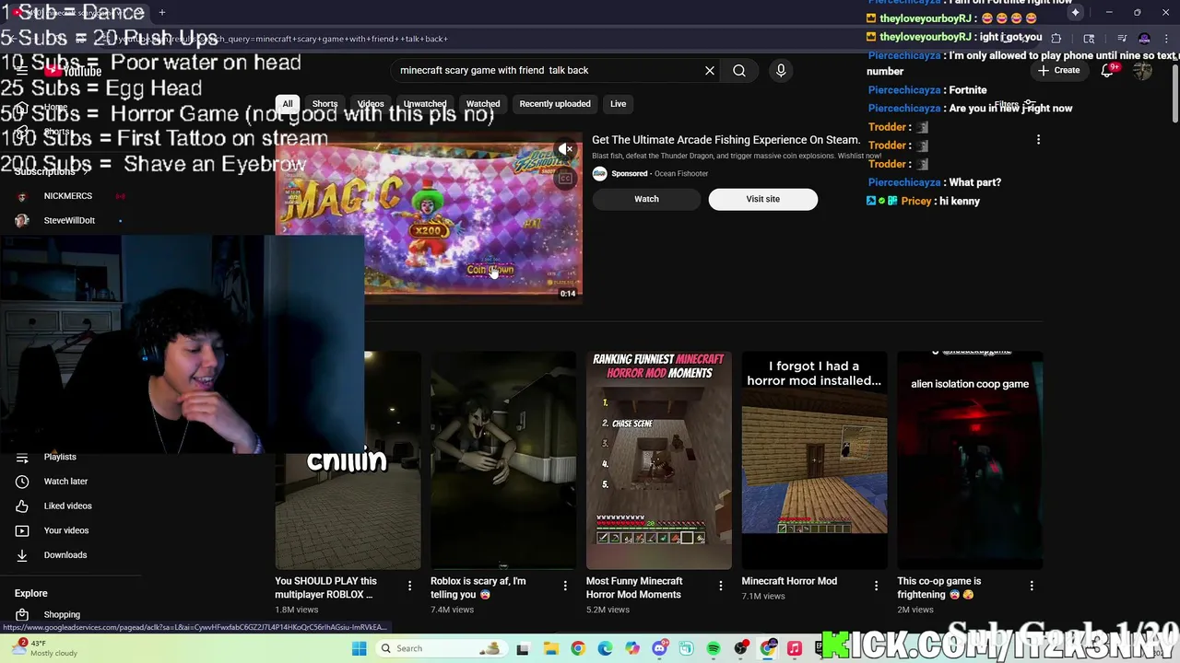Open Discord from the taskbar
This screenshot has width=1180, height=663.
[659, 648]
